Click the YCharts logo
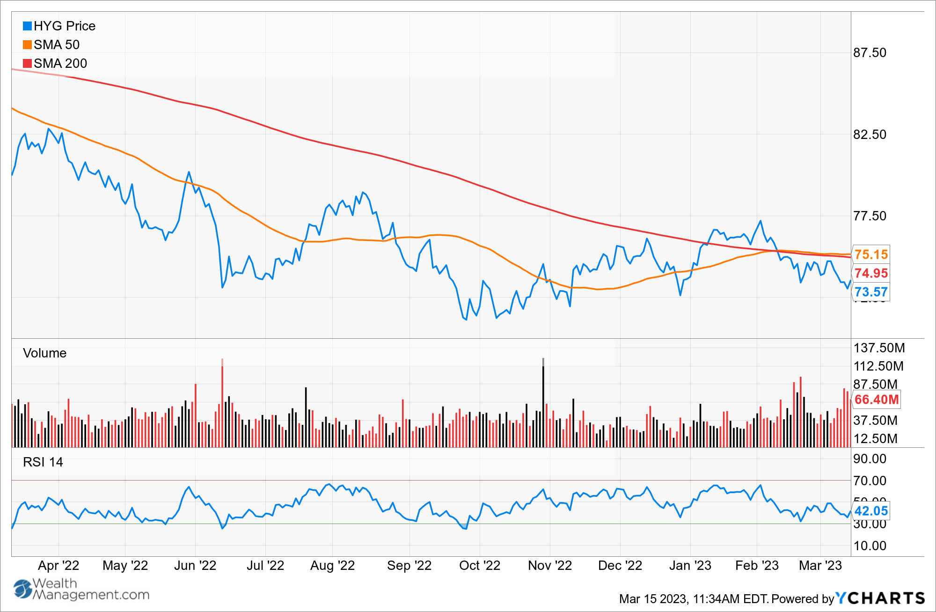The image size is (936, 612). click(880, 598)
